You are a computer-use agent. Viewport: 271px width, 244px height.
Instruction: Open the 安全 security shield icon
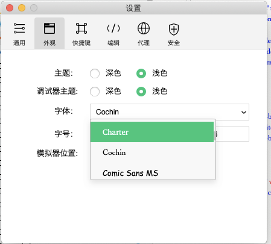[174, 30]
